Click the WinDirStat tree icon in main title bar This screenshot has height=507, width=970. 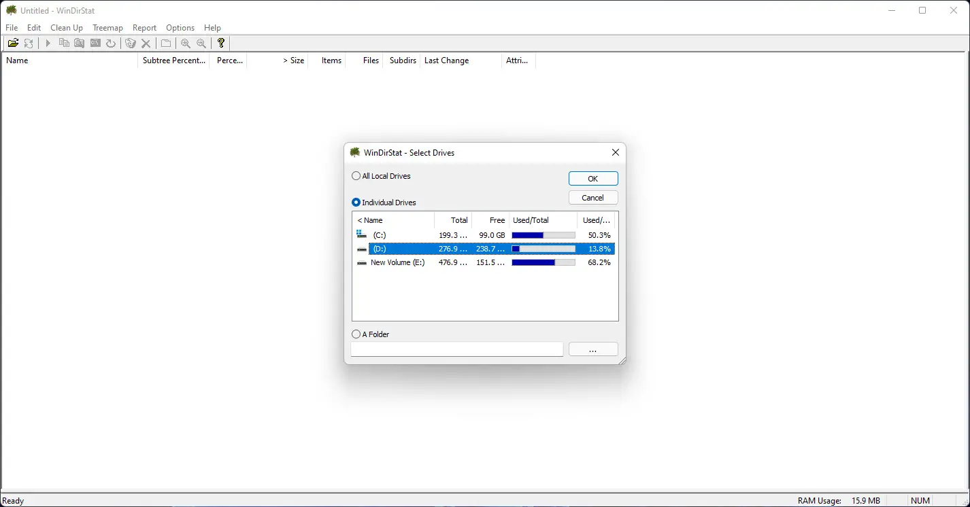11,10
